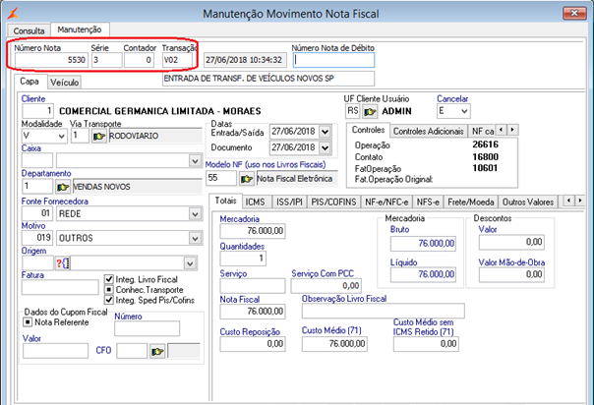Toggle Integ. Sped Pis/Cofins checkbox
594x405 pixels.
coord(109,300)
